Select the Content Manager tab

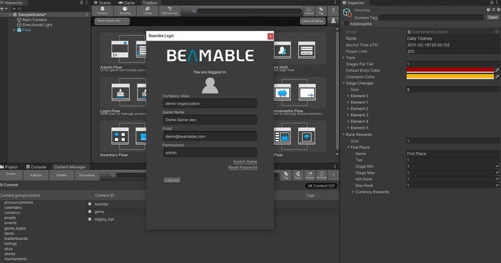(x=69, y=167)
